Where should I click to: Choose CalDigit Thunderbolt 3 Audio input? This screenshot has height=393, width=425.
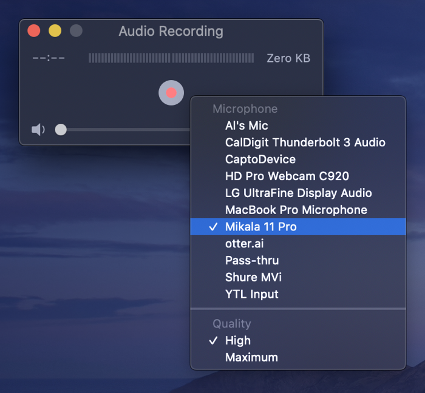pyautogui.click(x=305, y=143)
